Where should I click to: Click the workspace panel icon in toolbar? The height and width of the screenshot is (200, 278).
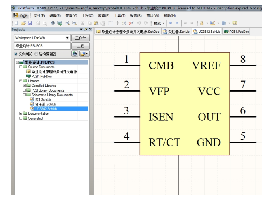point(60,23)
